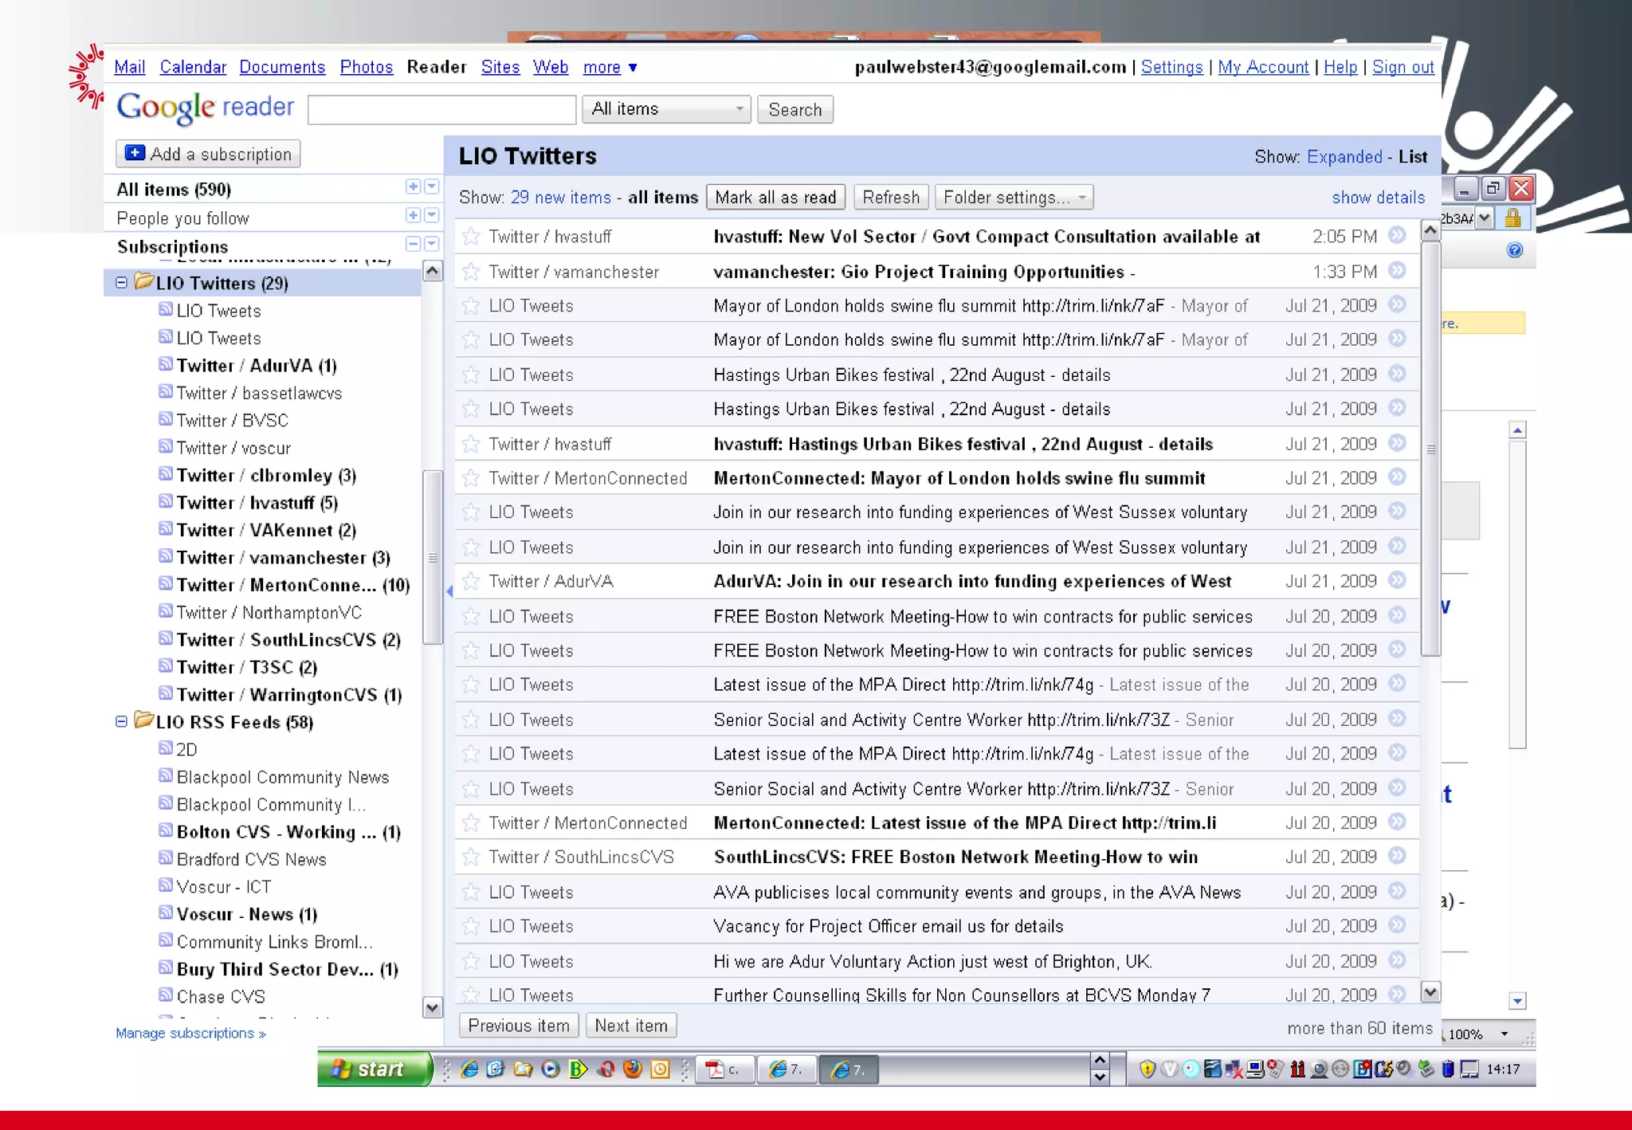Star the AdurVA research funding item

[471, 581]
